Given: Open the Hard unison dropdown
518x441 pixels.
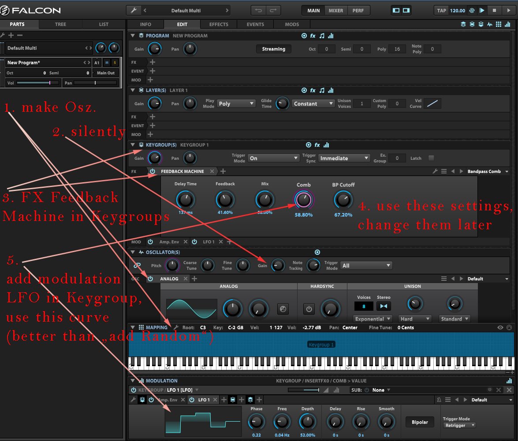Looking at the screenshot, I should pyautogui.click(x=414, y=319).
